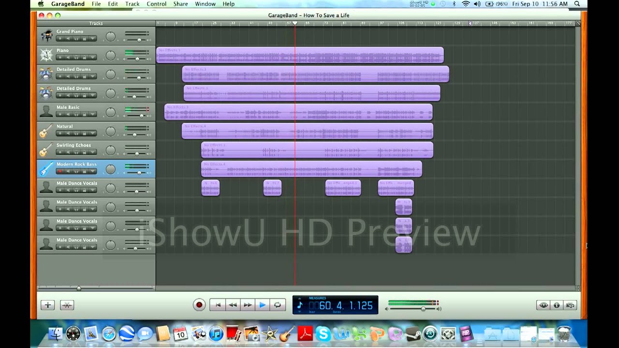Go to beginning of the song
This screenshot has width=619, height=348.
click(218, 305)
